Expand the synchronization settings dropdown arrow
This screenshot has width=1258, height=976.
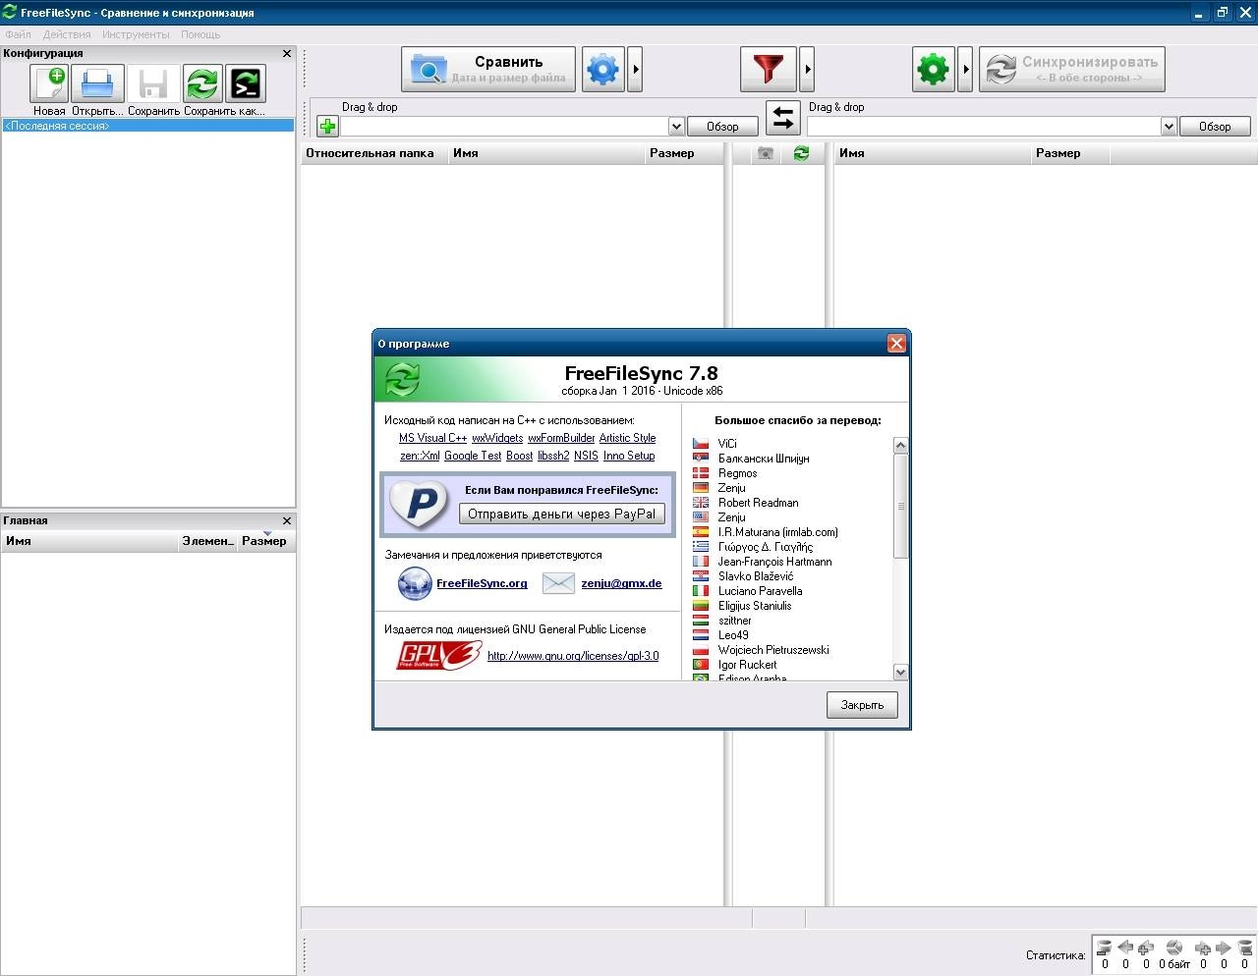coord(966,69)
